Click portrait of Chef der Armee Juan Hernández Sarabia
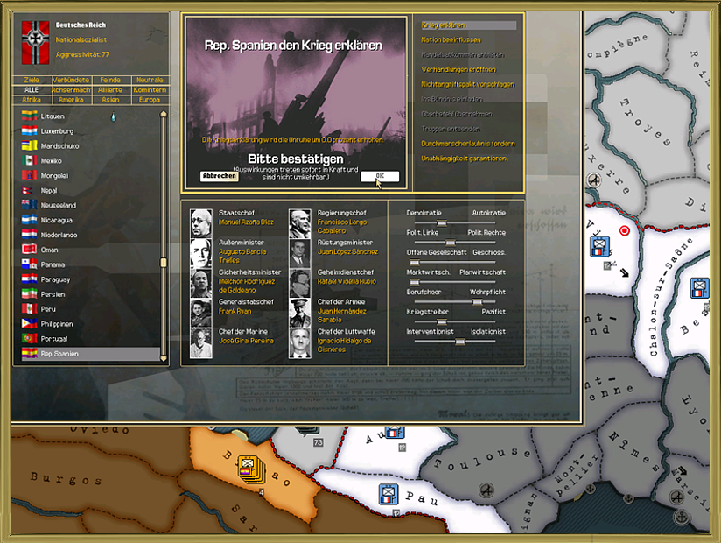 coord(300,313)
